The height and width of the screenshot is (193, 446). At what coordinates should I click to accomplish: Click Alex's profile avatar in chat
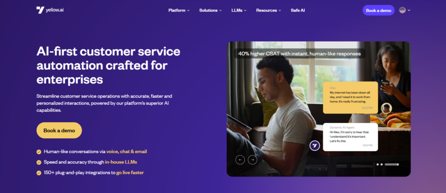coord(386,108)
